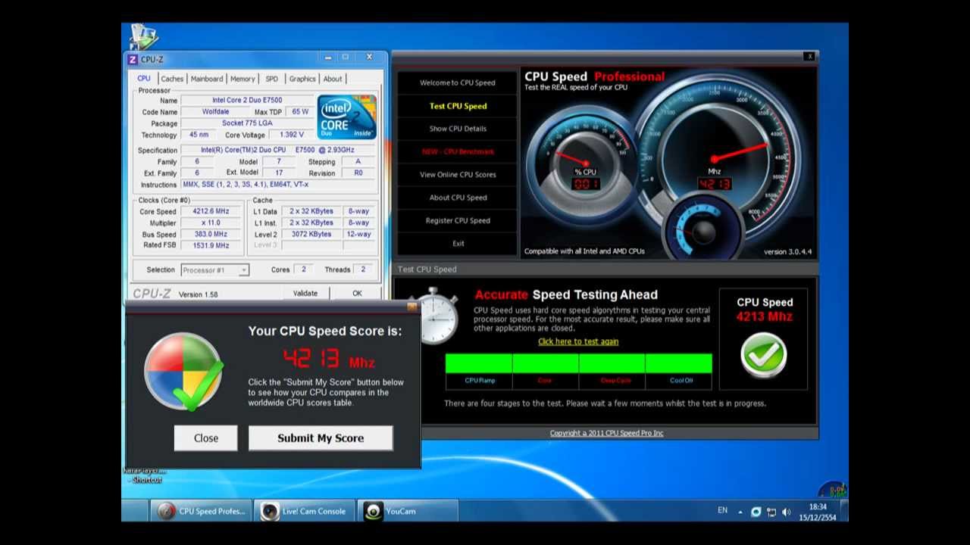
Task: Click the 'Click here to test again' link
Action: coord(578,341)
